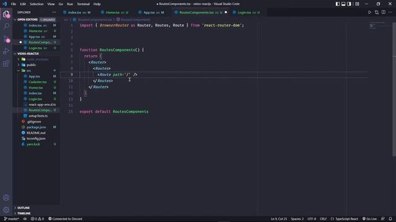This screenshot has height=222, width=396.
Task: Open README.md in the file tree
Action: [x=36, y=133]
